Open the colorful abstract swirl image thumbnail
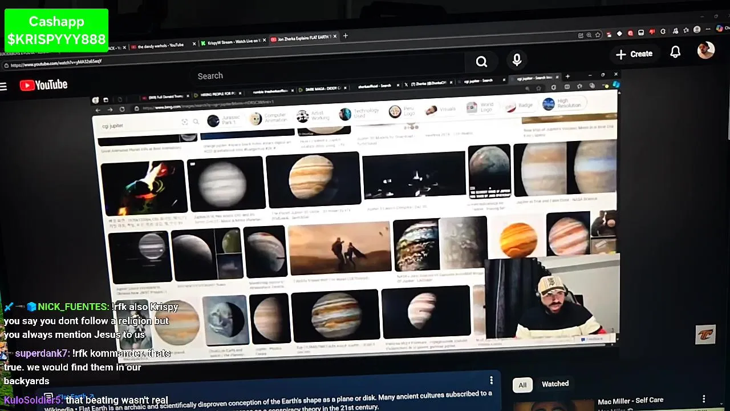 pos(143,187)
